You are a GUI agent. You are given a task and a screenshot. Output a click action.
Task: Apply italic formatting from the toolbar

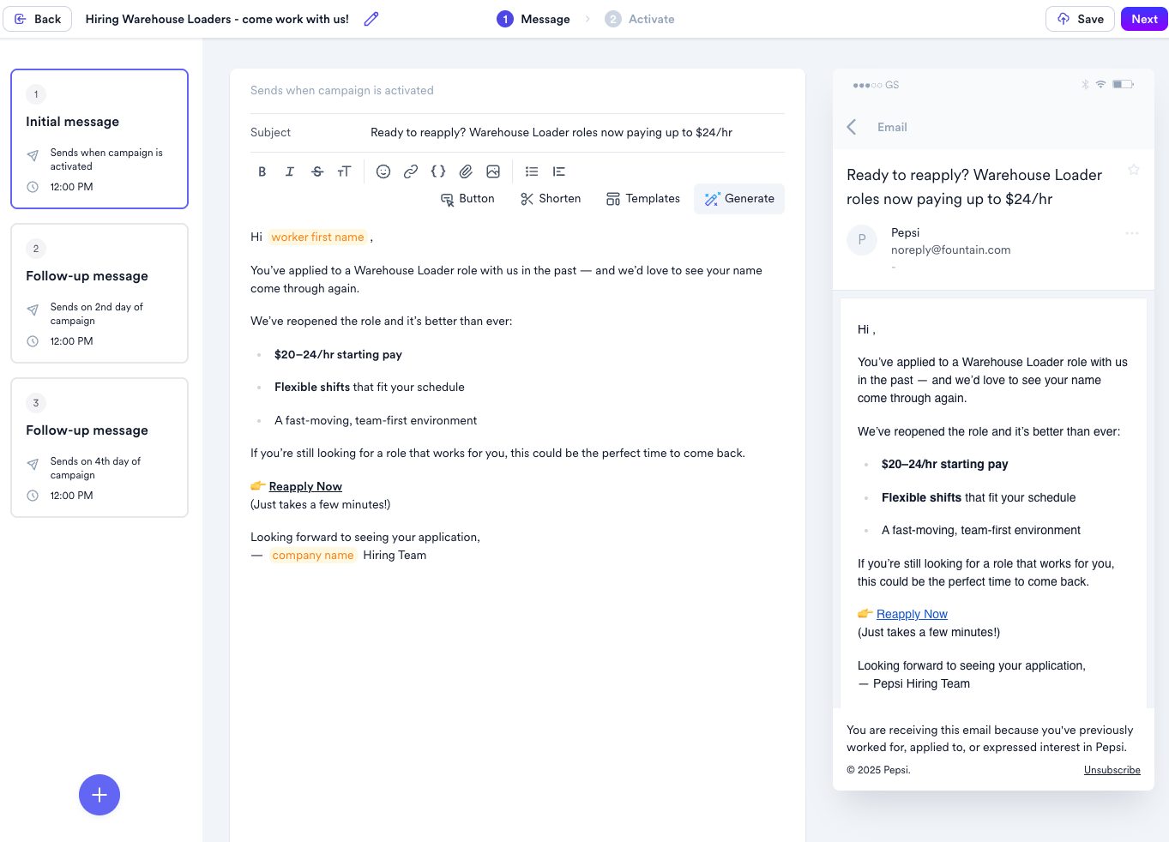(290, 171)
